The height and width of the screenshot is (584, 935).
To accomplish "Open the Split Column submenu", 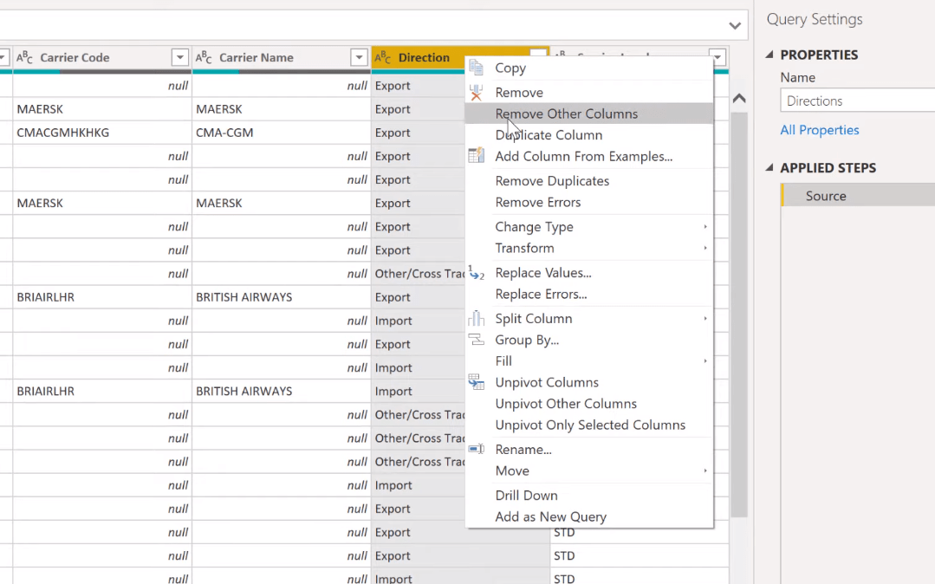I will tap(589, 319).
